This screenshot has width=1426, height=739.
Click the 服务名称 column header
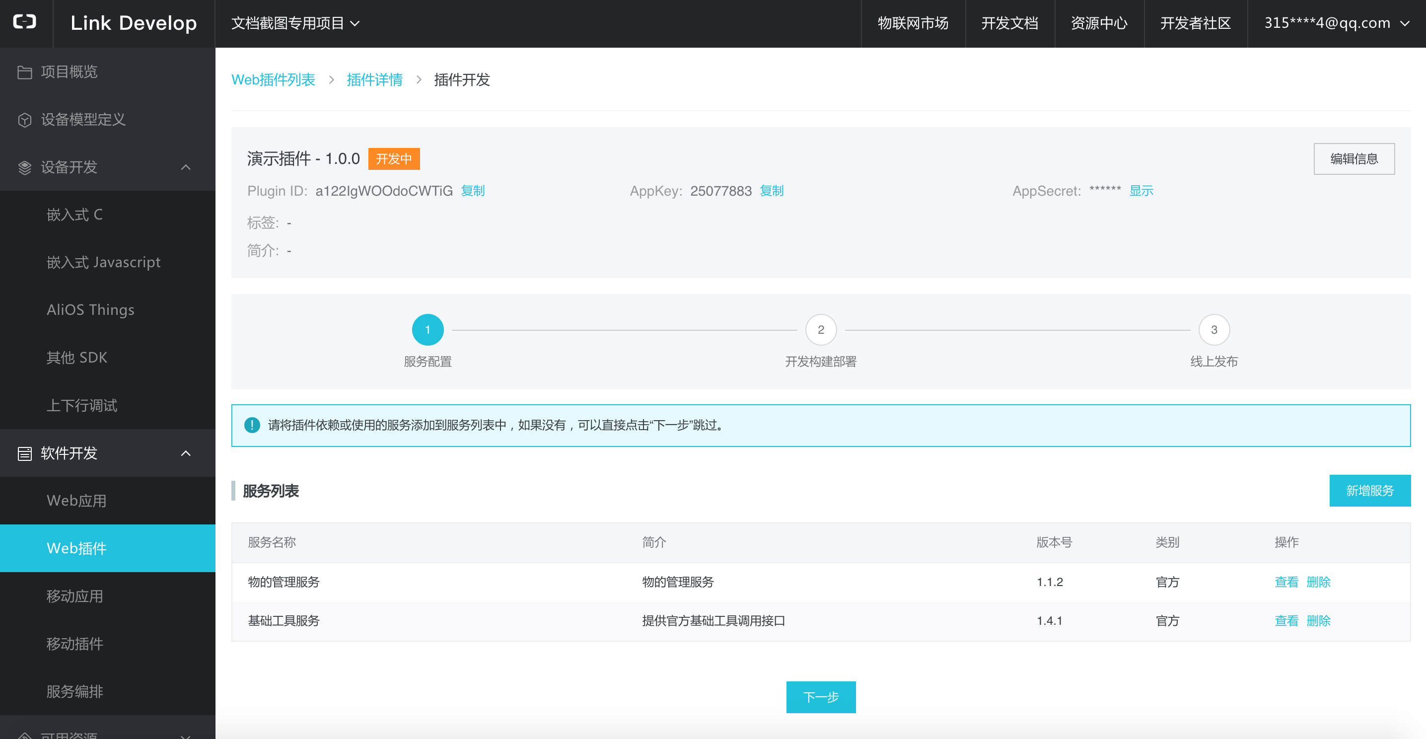pyautogui.click(x=272, y=542)
